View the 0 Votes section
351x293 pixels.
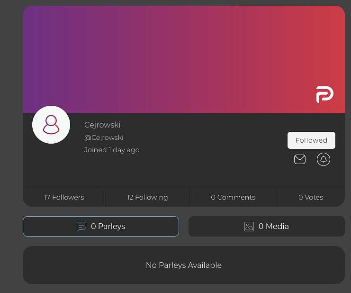coord(311,197)
